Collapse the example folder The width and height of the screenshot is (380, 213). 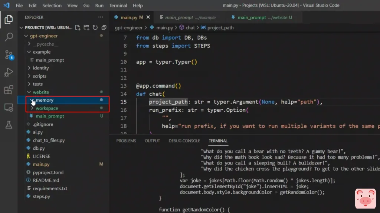click(x=29, y=52)
